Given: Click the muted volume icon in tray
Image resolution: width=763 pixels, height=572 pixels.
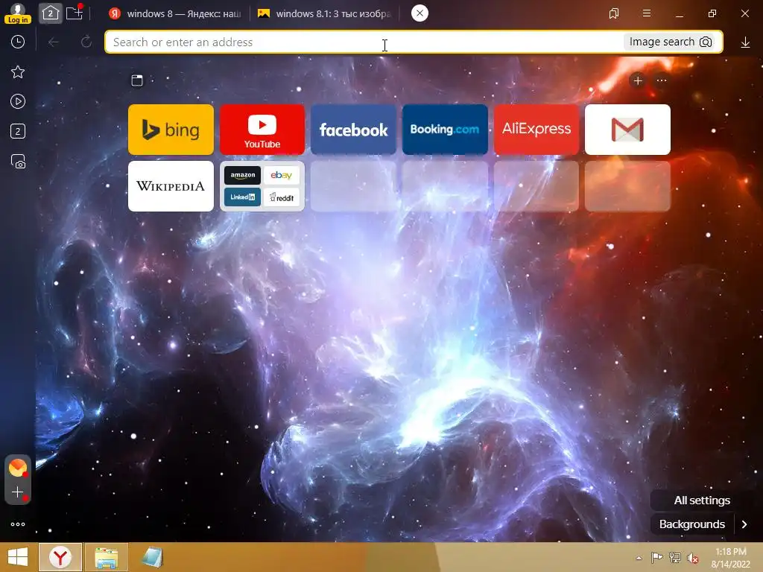Looking at the screenshot, I should click(693, 558).
